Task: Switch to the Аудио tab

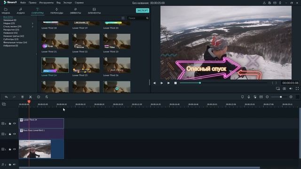Action: click(21, 11)
